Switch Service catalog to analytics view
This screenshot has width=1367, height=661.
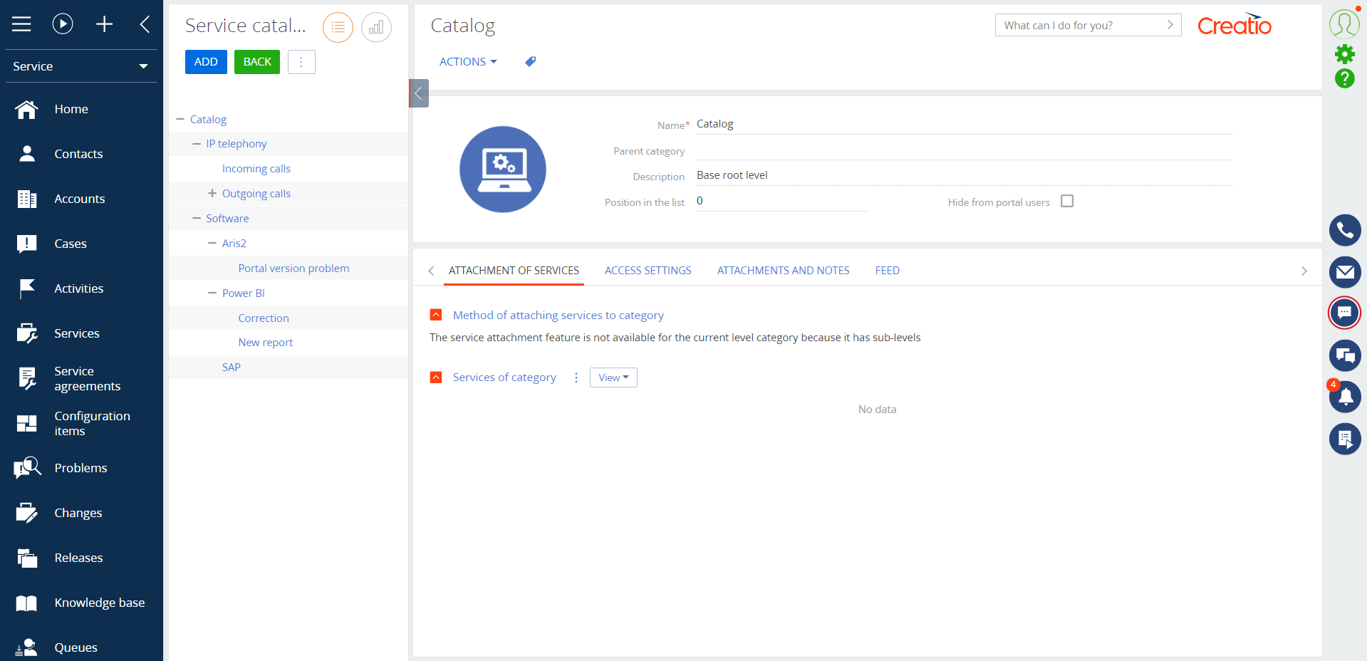pyautogui.click(x=376, y=27)
